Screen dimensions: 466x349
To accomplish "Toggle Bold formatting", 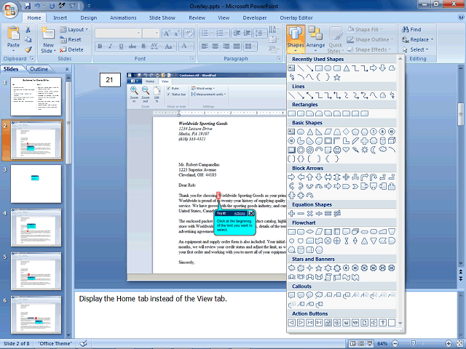I will tap(100, 47).
